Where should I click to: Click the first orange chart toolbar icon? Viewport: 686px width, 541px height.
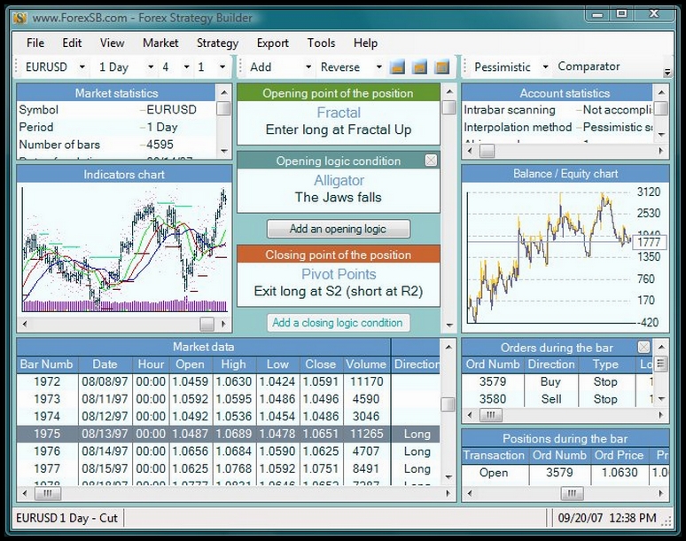(x=397, y=67)
